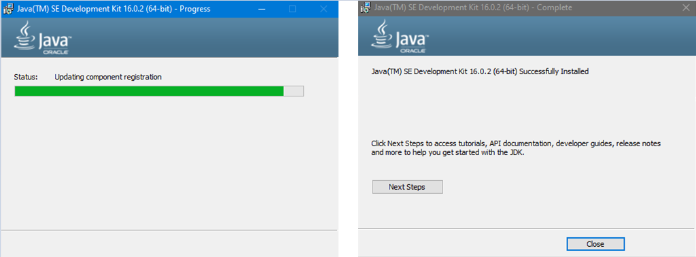Click the greyed maximize icon of Progress window
The width and height of the screenshot is (696, 257).
pos(292,9)
